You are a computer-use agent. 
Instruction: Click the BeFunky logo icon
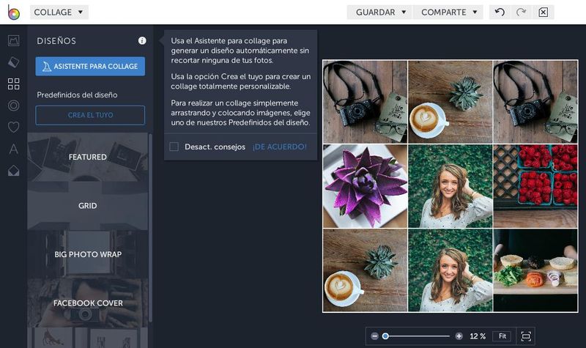coord(12,12)
